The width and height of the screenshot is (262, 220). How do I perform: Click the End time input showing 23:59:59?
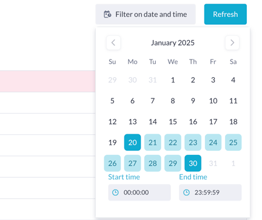[210, 193]
